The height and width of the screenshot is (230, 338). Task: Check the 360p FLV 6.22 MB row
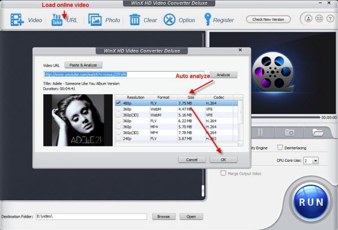pos(118,121)
